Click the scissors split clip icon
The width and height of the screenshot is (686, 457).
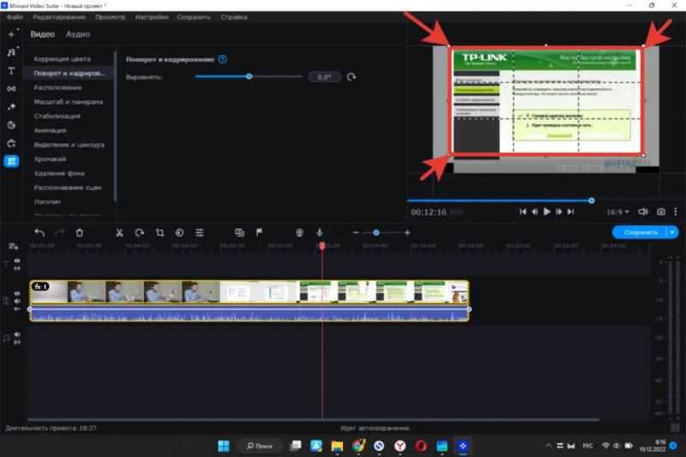pos(119,232)
